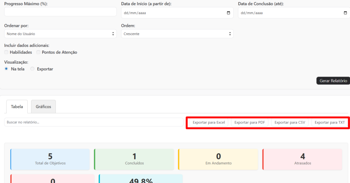Click the Total de Objetivos summary card
The height and width of the screenshot is (183, 350).
point(50,159)
